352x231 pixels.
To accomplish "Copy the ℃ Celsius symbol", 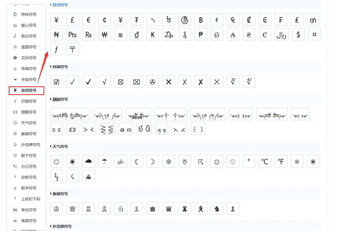I will pyautogui.click(x=265, y=161).
